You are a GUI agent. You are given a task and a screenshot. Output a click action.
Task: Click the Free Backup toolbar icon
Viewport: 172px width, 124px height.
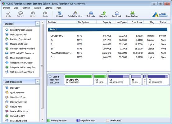[x=132, y=13]
